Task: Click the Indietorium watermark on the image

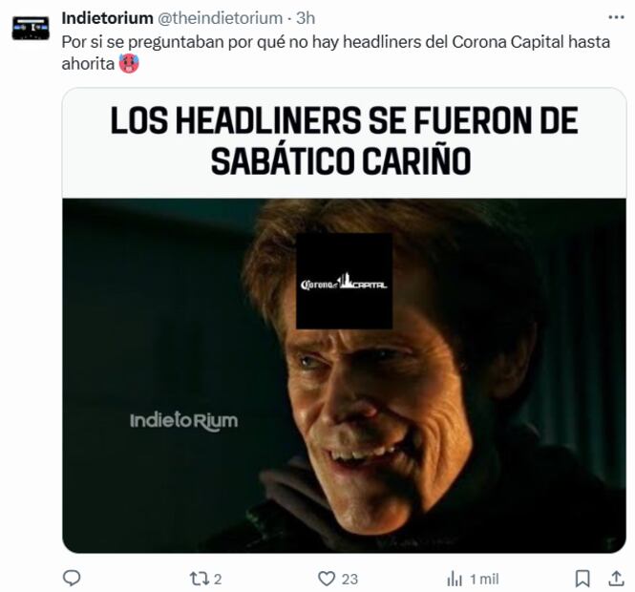Action: pos(184,421)
